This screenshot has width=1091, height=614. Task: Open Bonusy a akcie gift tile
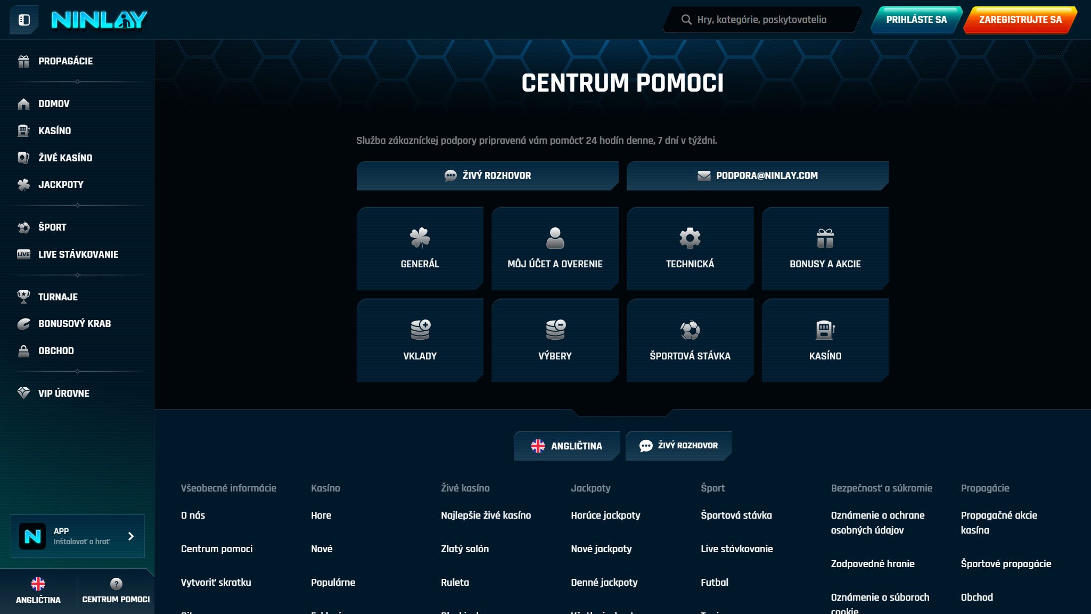pos(825,249)
